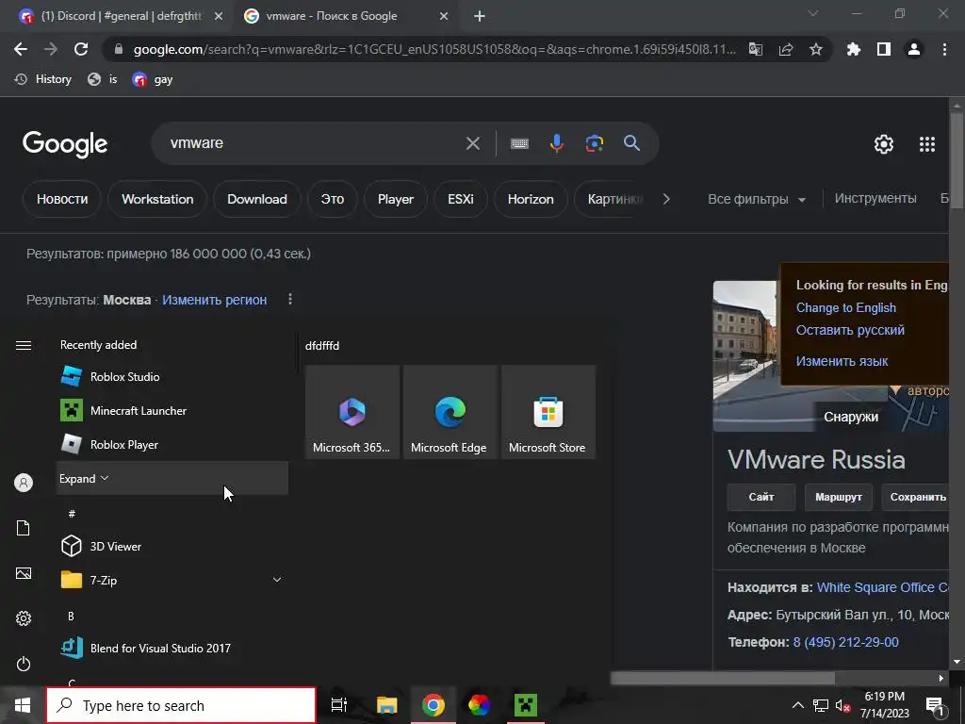Reload the Google search page

tap(81, 49)
